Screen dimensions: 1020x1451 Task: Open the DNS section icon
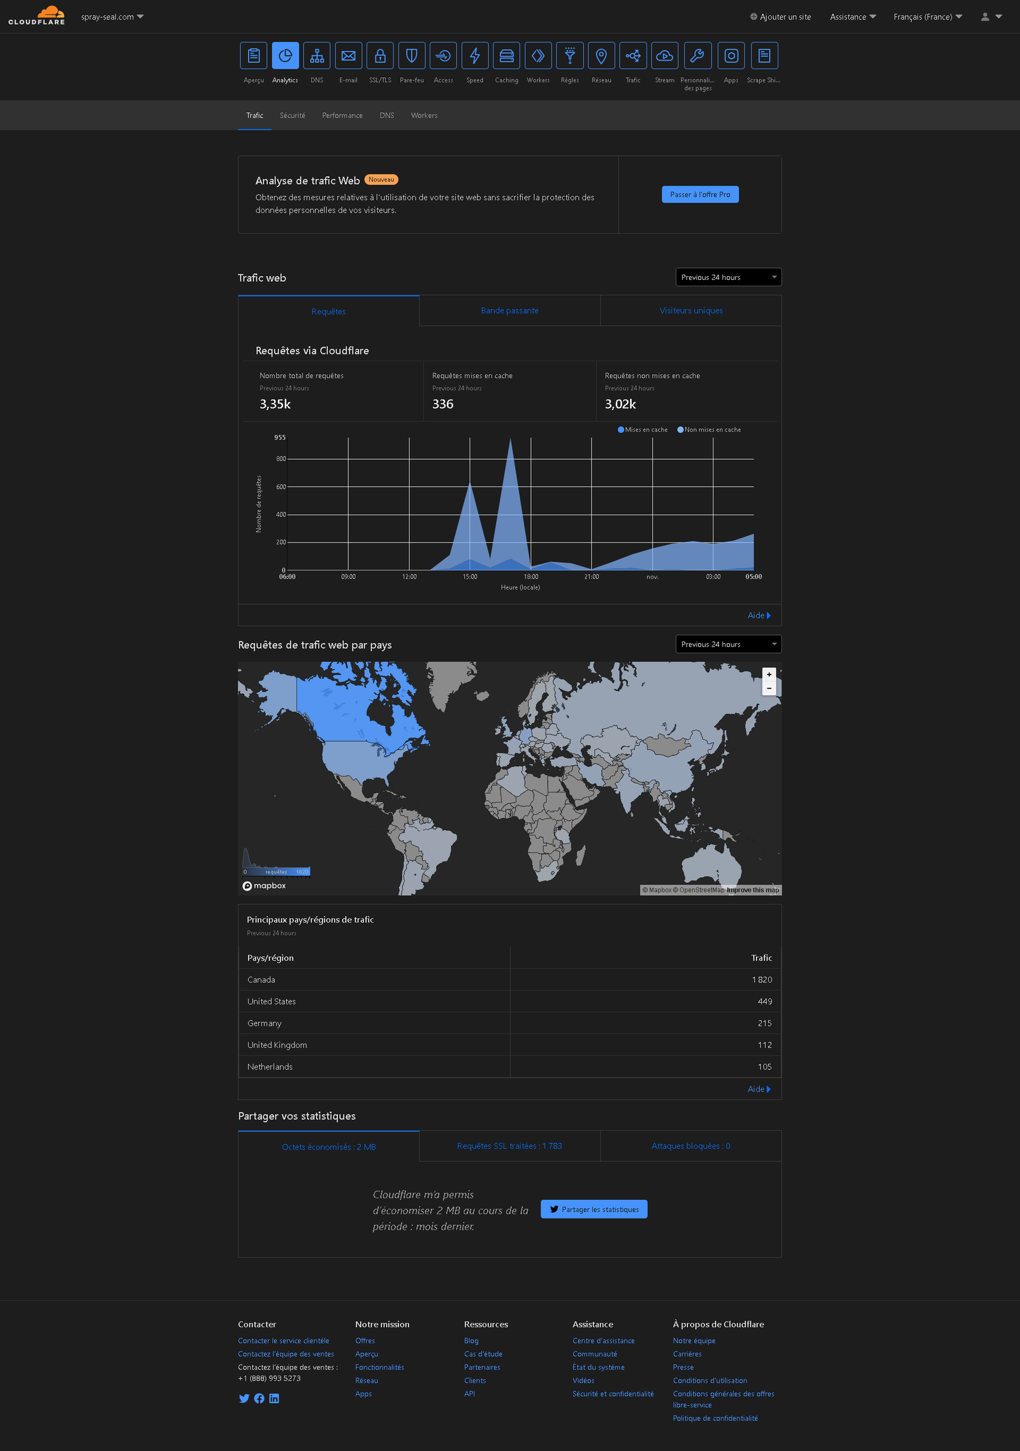(x=317, y=56)
